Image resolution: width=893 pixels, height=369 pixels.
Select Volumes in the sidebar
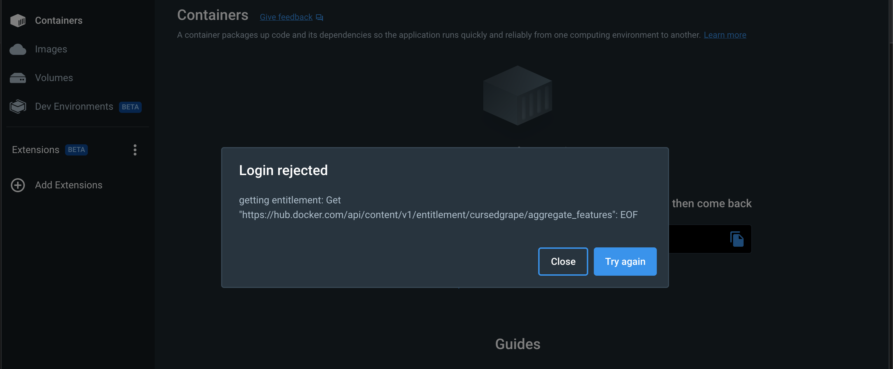click(54, 78)
